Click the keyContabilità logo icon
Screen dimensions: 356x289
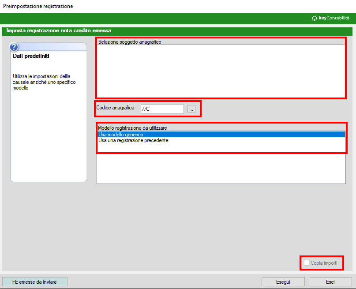point(315,18)
